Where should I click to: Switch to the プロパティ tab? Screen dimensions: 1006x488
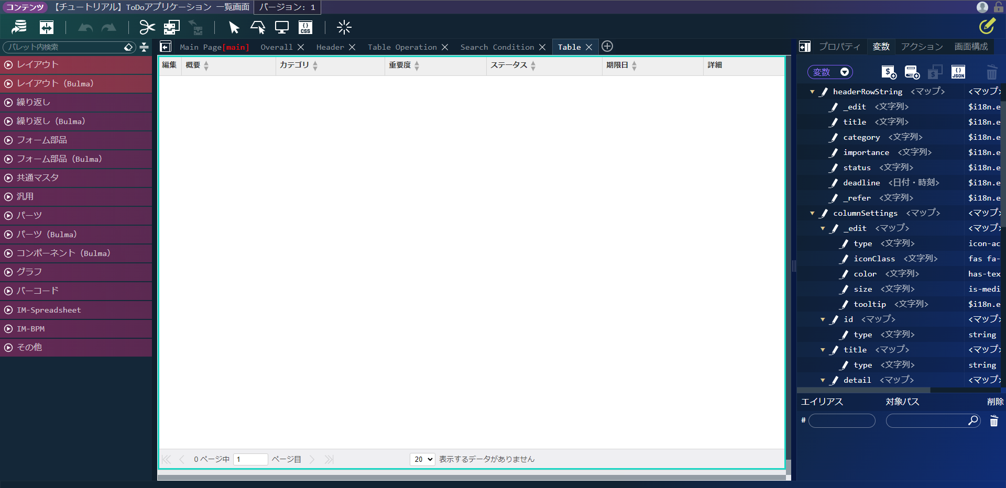(x=839, y=47)
